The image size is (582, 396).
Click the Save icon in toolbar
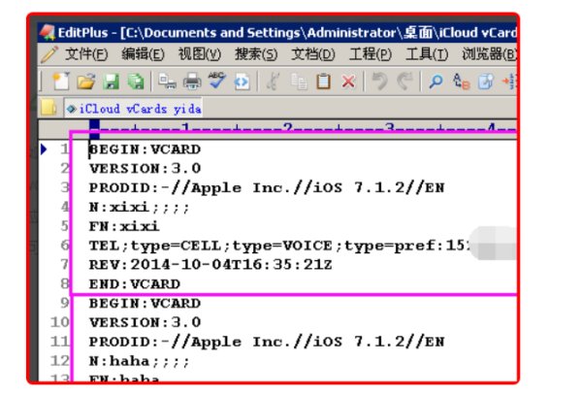111,82
